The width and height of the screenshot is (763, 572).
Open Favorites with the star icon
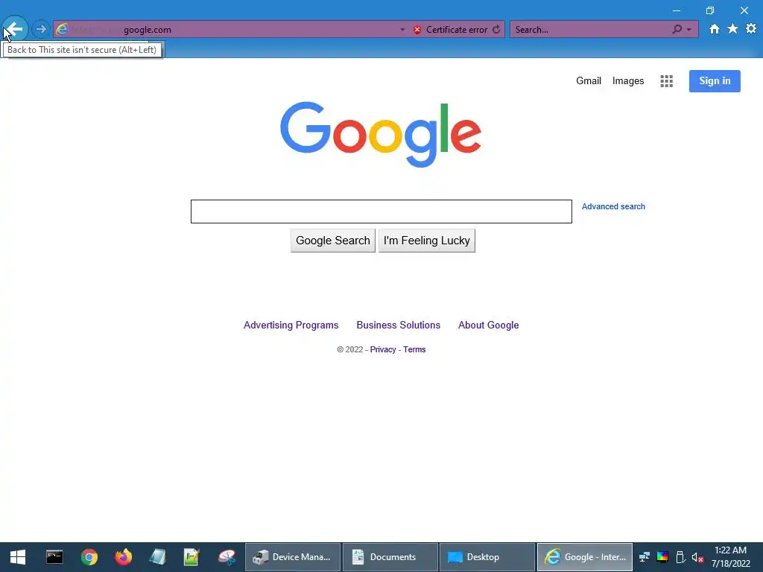732,29
